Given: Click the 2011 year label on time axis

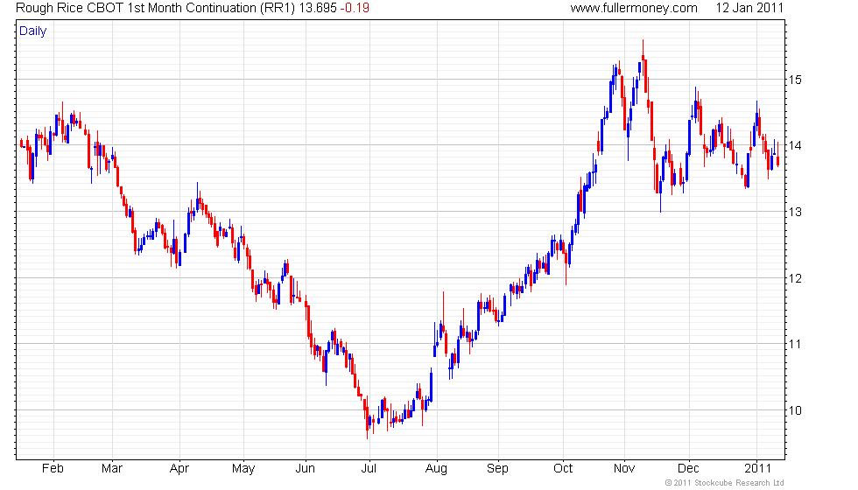Looking at the screenshot, I should [758, 469].
